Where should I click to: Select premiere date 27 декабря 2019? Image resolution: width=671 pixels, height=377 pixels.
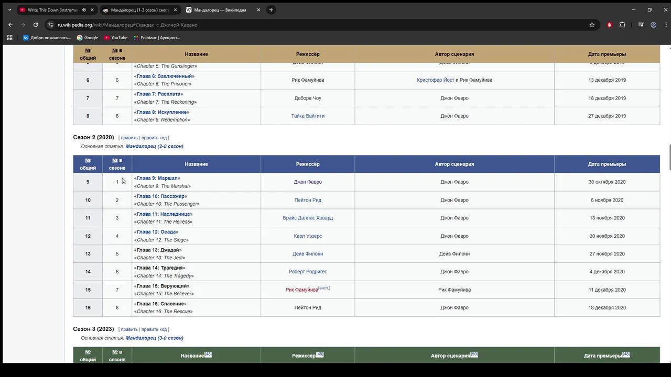coord(607,116)
